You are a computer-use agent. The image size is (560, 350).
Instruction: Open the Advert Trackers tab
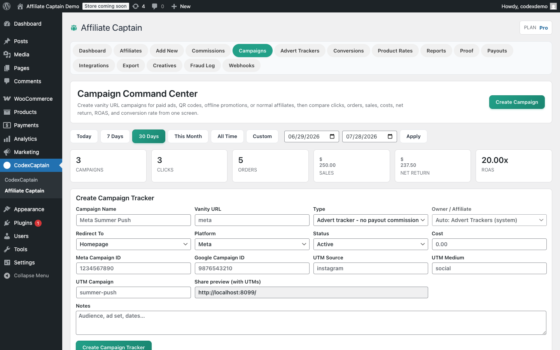300,51
